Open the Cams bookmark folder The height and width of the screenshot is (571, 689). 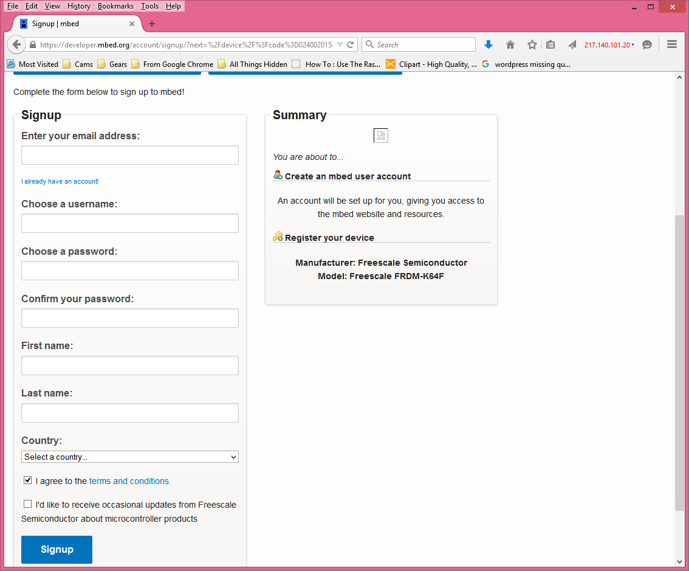(78, 64)
